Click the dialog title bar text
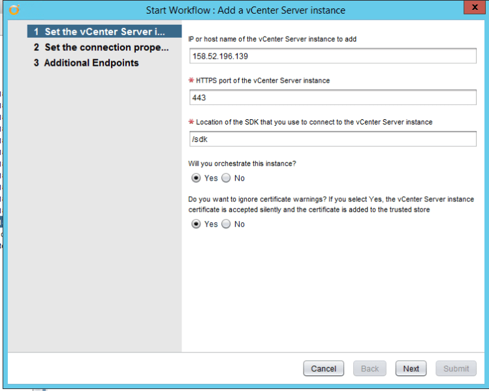 pyautogui.click(x=245, y=10)
